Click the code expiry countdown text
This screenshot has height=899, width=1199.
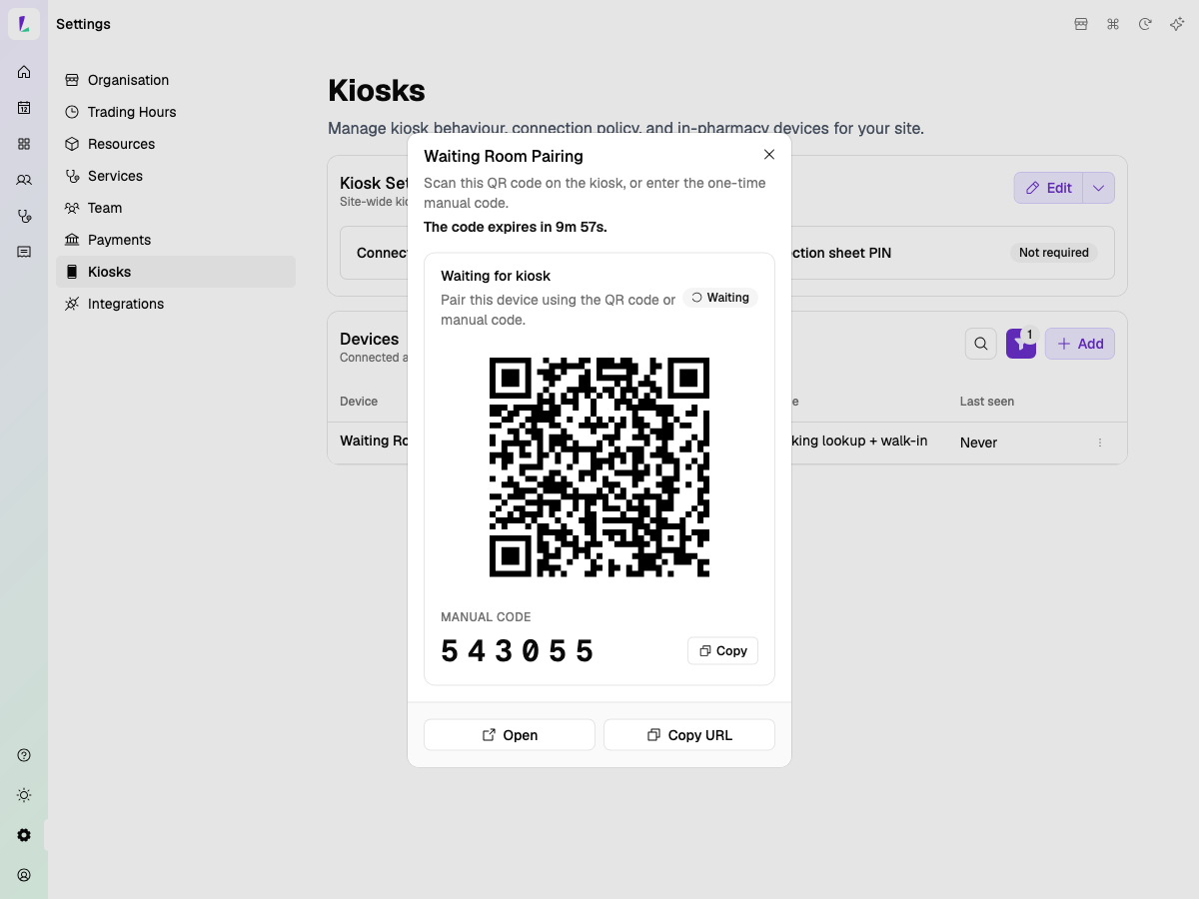516,227
